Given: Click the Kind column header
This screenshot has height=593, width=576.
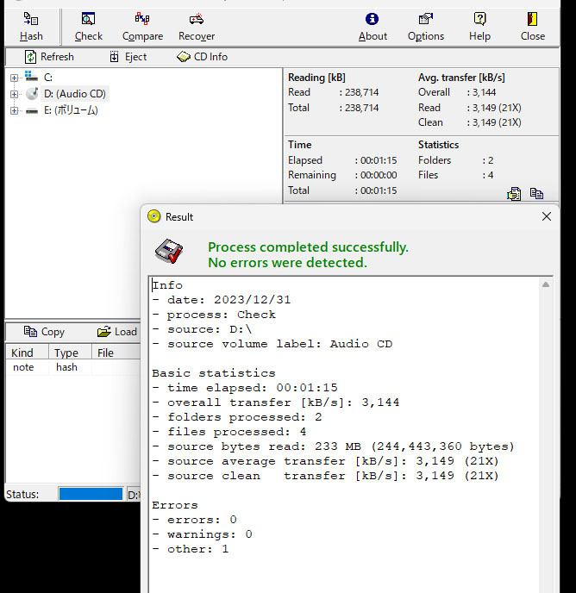Looking at the screenshot, I should click(22, 353).
